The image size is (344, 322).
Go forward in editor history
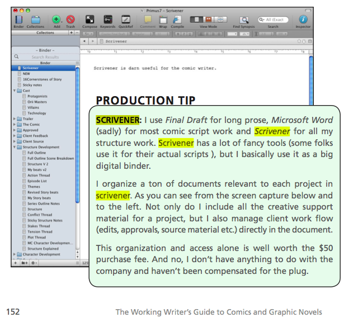click(93, 41)
